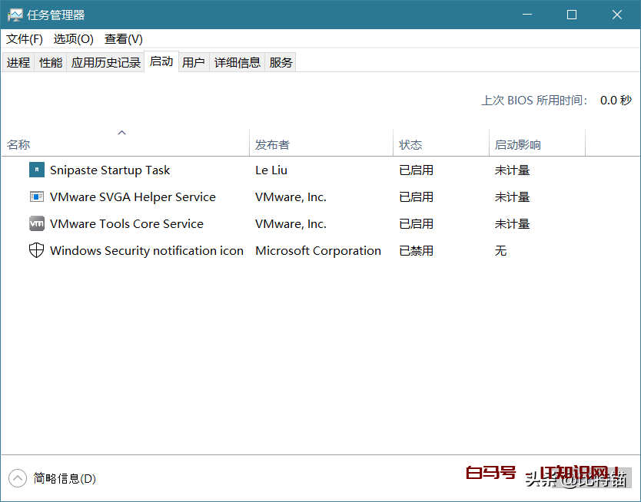Switch to the 性能 tab
The width and height of the screenshot is (641, 502).
tap(50, 62)
